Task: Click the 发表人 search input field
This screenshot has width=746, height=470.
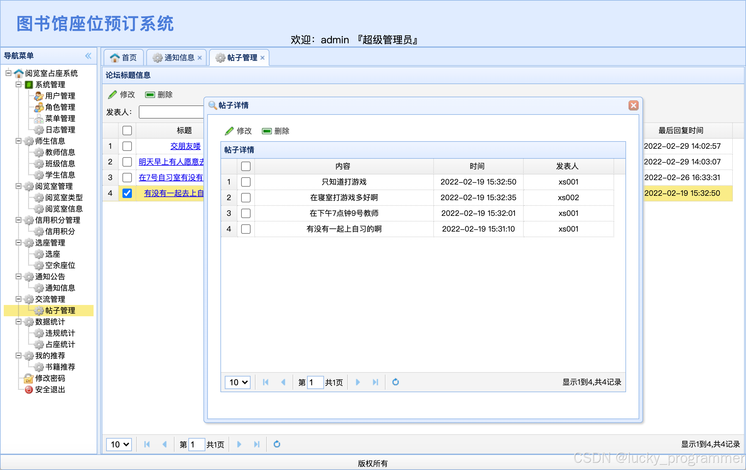Action: click(x=171, y=112)
